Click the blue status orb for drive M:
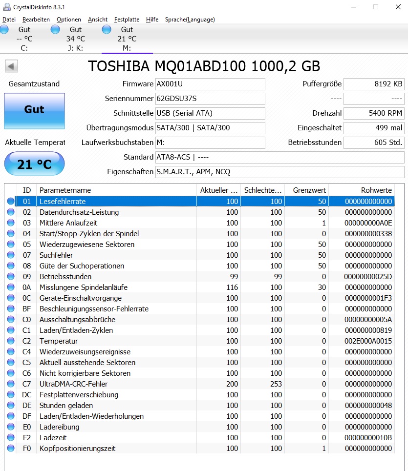Screen dimensions: 408x471 107,29
